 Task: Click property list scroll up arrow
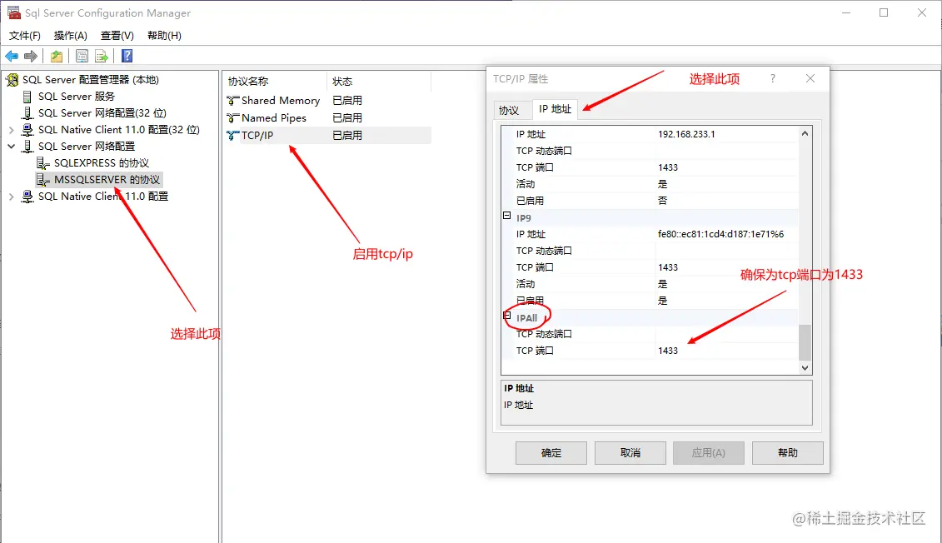pyautogui.click(x=805, y=133)
